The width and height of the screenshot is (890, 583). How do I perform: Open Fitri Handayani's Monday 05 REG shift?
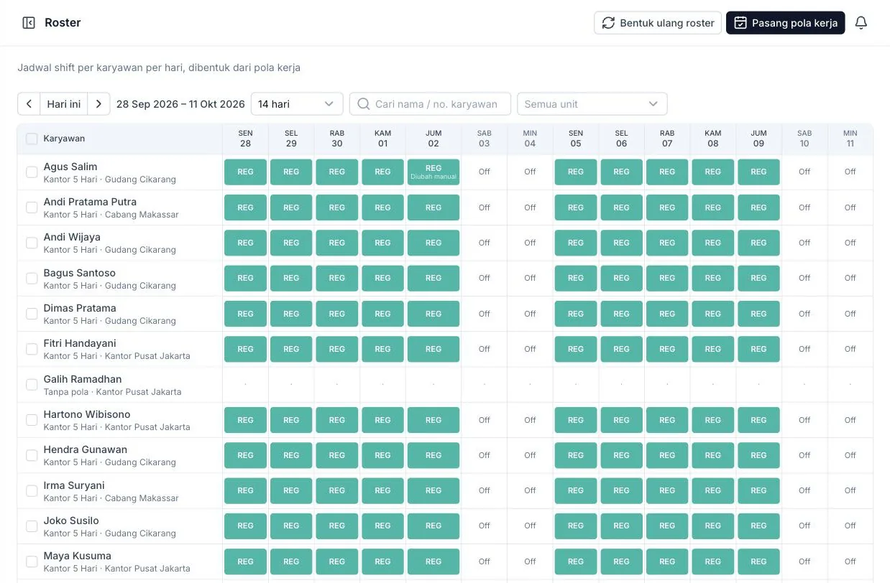(x=576, y=349)
